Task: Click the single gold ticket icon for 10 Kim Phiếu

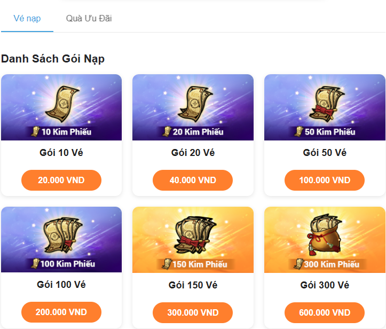Action: [62, 104]
